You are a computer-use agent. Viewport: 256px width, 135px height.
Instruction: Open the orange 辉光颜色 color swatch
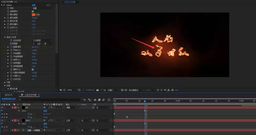pyautogui.click(x=34, y=15)
